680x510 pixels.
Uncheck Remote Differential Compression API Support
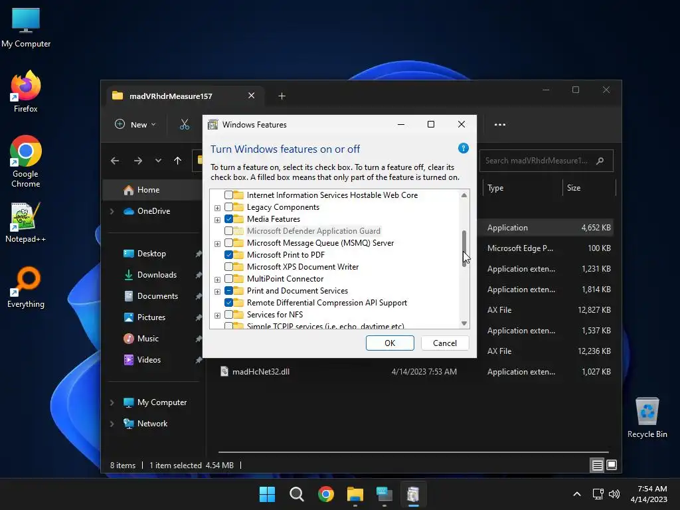point(228,303)
